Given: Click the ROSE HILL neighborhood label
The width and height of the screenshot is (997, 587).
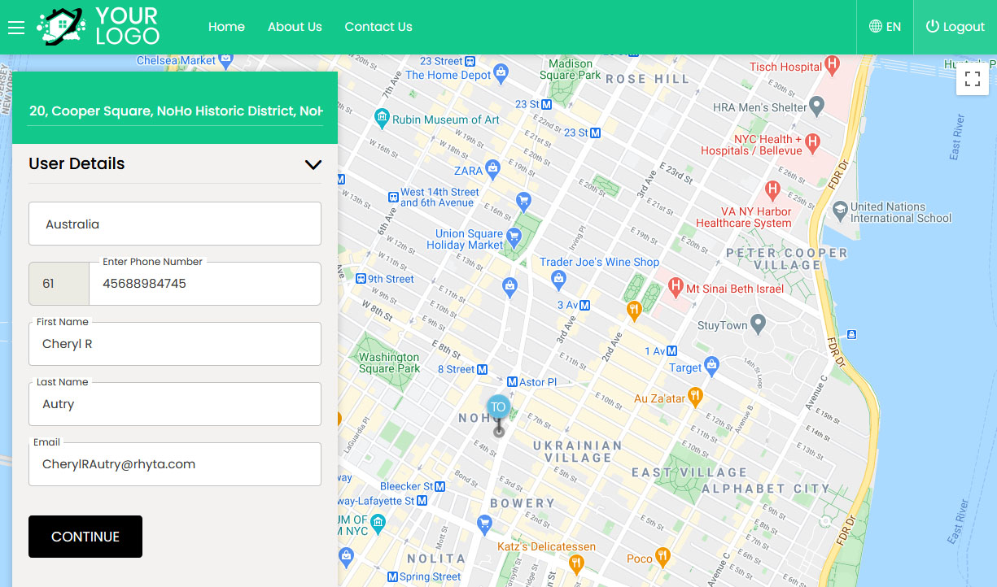Looking at the screenshot, I should coord(647,79).
